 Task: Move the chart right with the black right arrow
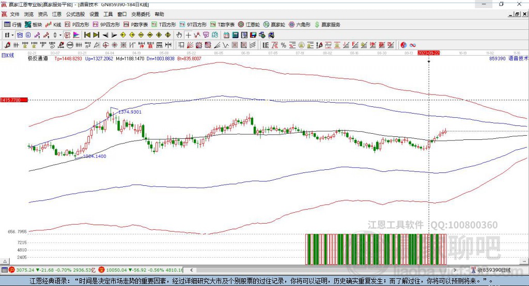114,35
